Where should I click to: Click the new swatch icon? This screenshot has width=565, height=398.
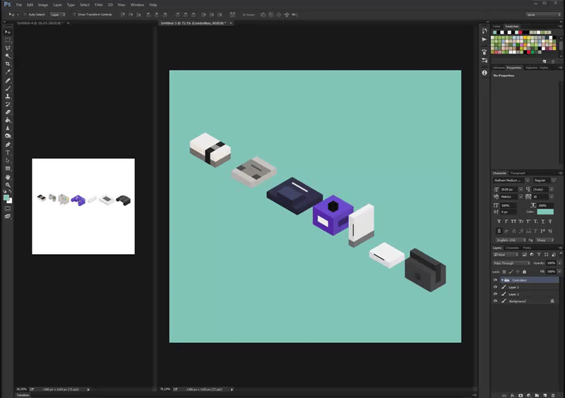545,61
